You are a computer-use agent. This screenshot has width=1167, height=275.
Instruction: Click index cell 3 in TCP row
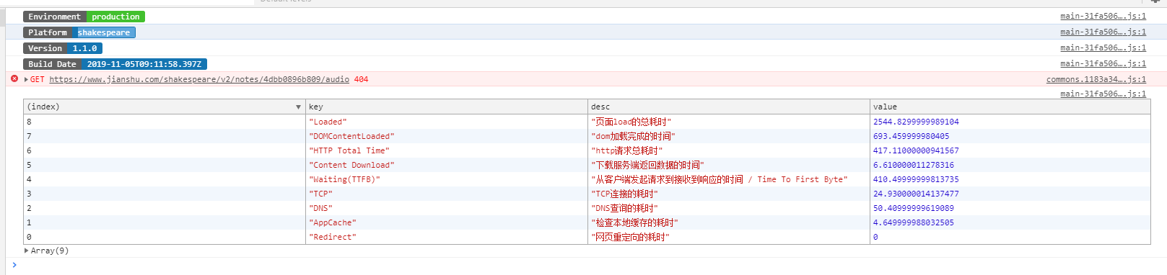(165, 194)
